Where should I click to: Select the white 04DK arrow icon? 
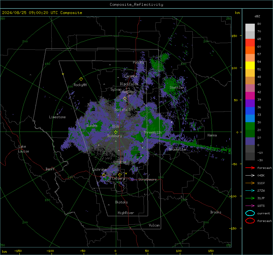(250, 176)
